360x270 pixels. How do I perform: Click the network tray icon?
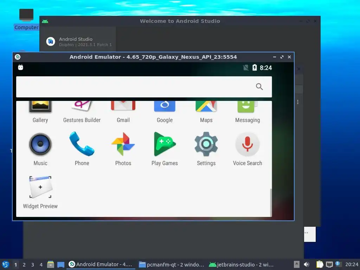click(x=329, y=264)
